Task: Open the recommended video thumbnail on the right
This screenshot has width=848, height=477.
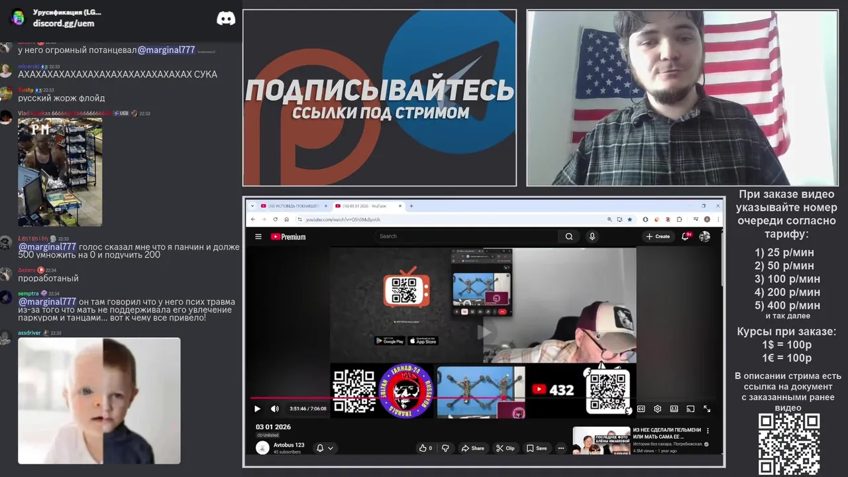Action: click(602, 440)
